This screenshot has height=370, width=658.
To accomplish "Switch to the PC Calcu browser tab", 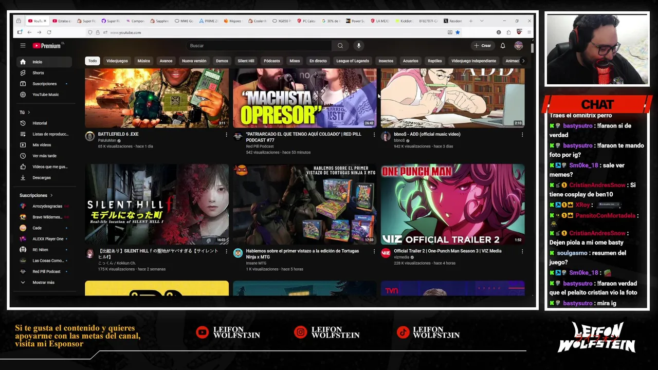I will (306, 21).
